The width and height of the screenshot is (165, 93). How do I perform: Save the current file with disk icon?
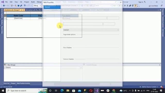(18, 6)
